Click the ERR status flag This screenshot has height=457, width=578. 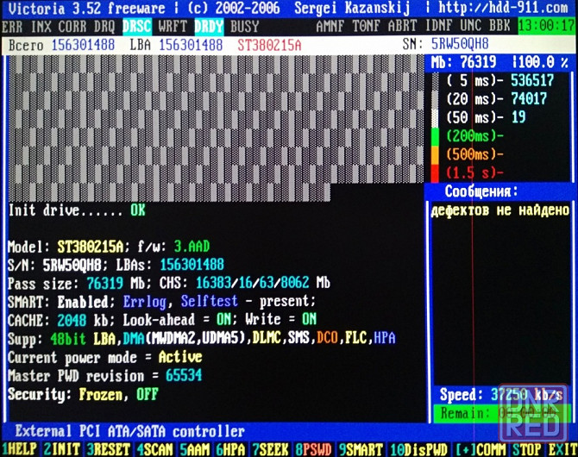(x=12, y=27)
